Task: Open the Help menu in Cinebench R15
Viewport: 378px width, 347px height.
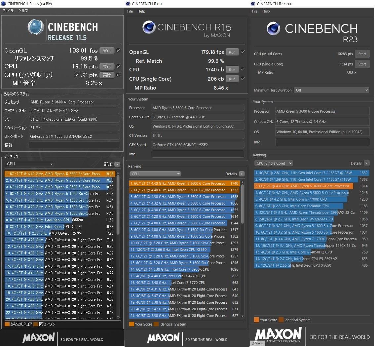Action: pos(141,11)
